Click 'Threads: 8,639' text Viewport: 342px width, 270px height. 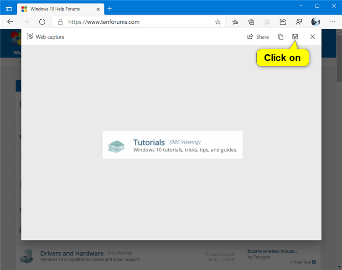219,255
